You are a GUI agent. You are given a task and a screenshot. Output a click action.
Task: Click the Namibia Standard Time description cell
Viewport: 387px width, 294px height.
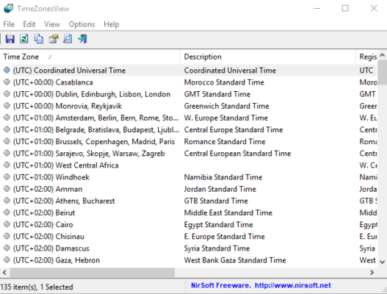[223, 177]
